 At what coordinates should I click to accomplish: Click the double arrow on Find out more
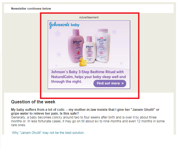tap(123, 84)
